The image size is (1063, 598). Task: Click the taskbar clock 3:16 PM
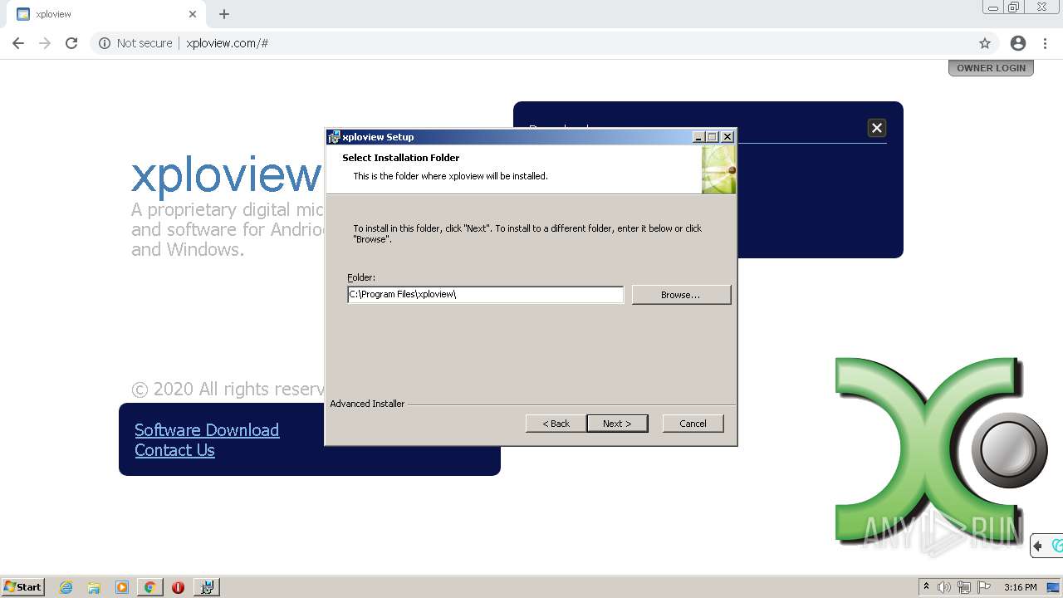pos(1021,587)
